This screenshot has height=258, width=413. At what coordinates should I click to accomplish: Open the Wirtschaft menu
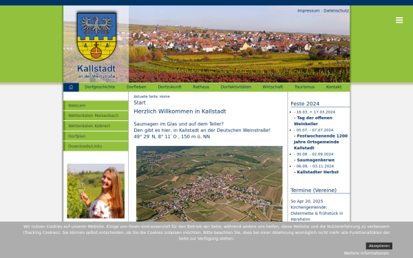click(x=273, y=87)
